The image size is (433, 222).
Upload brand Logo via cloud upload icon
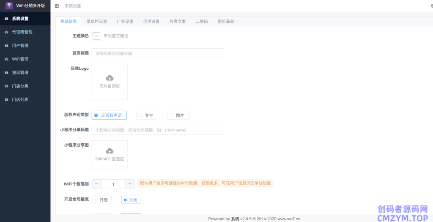coord(110,78)
